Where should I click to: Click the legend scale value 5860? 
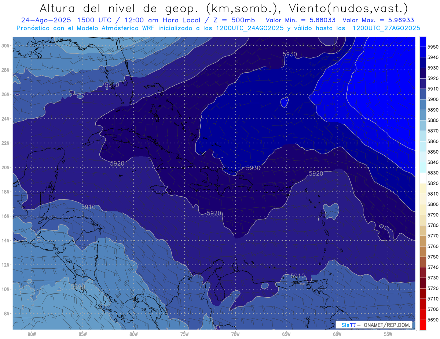point(433,141)
